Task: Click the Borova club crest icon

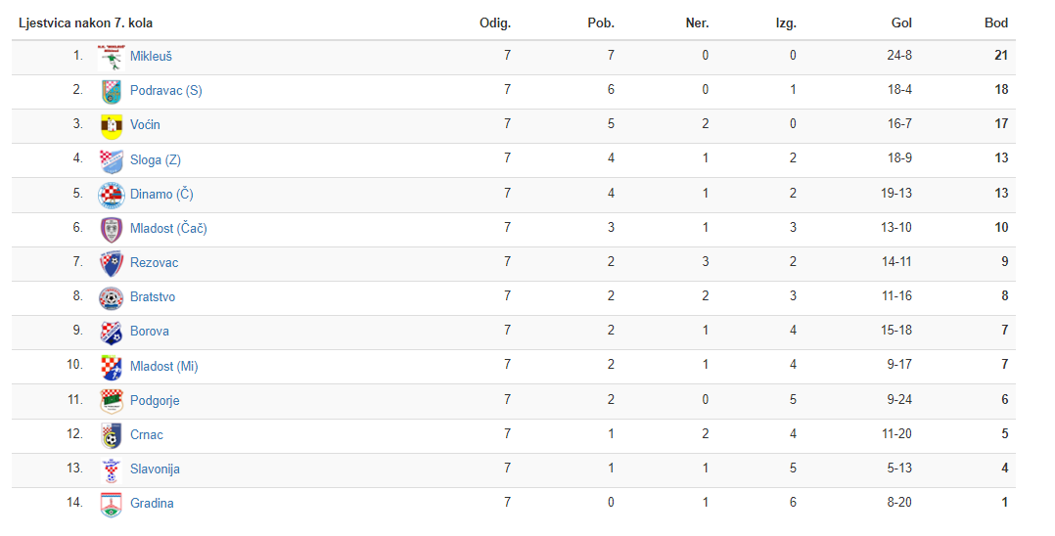Action: [x=111, y=333]
